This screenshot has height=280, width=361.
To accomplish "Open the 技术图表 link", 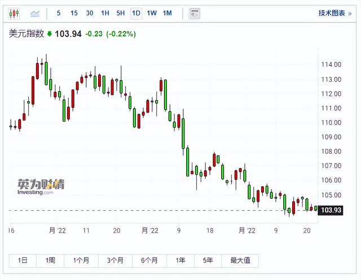I will coord(335,13).
